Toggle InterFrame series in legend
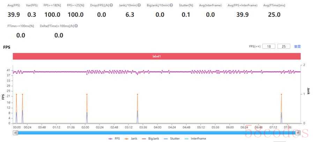The image size is (314, 142). (x=195, y=139)
